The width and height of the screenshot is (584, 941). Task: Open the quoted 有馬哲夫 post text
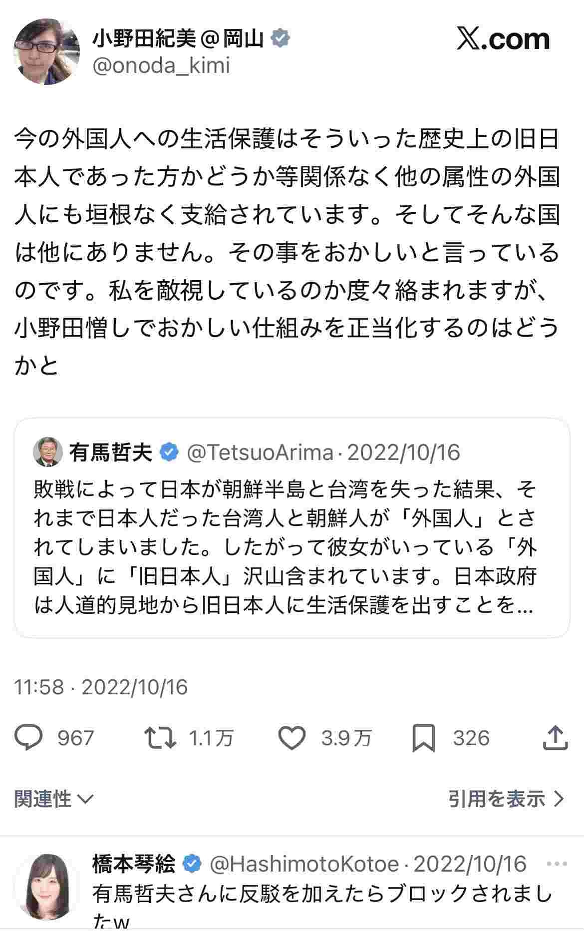285,548
